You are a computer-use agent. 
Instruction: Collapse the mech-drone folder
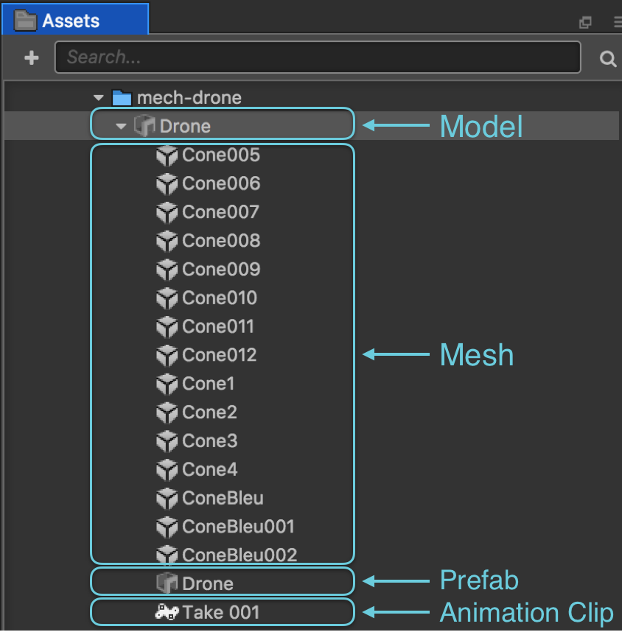[x=98, y=97]
